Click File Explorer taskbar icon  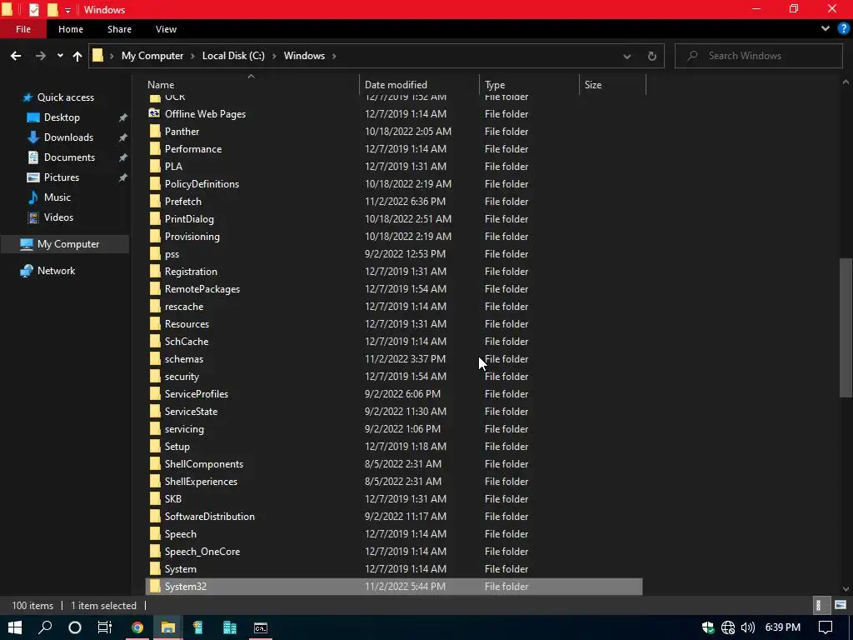click(x=167, y=627)
